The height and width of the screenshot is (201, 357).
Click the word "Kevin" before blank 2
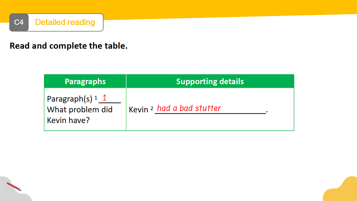coord(138,110)
